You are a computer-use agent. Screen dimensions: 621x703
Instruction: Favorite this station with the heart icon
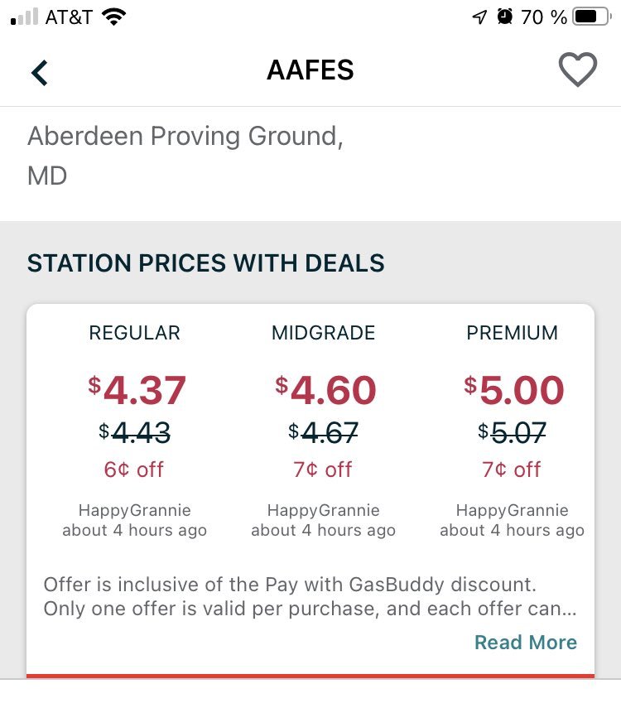click(x=577, y=70)
